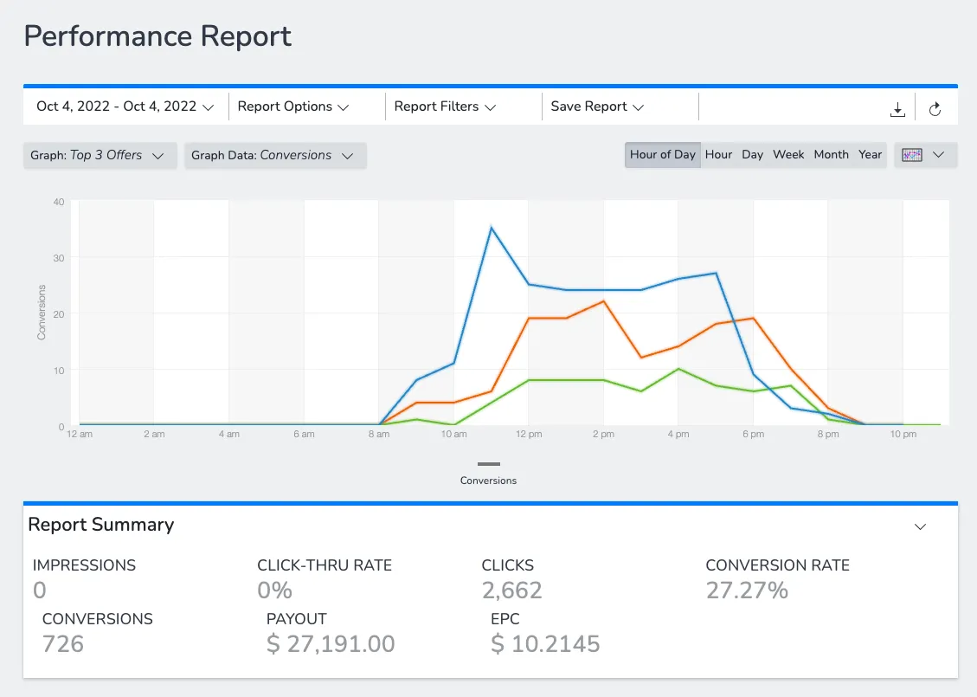Switch graph to Day view
Image resolution: width=977 pixels, height=697 pixels.
[752, 155]
